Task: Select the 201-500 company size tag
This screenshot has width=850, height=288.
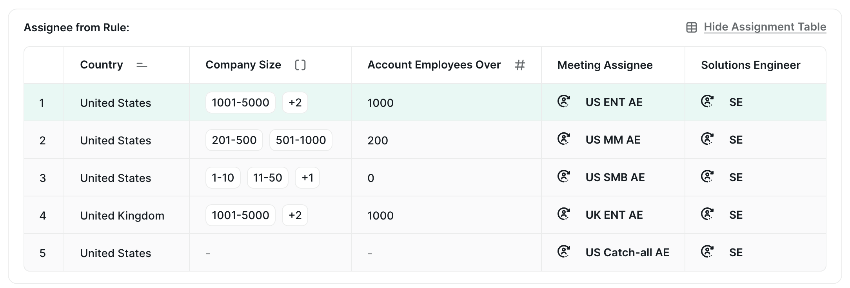Action: (x=234, y=140)
